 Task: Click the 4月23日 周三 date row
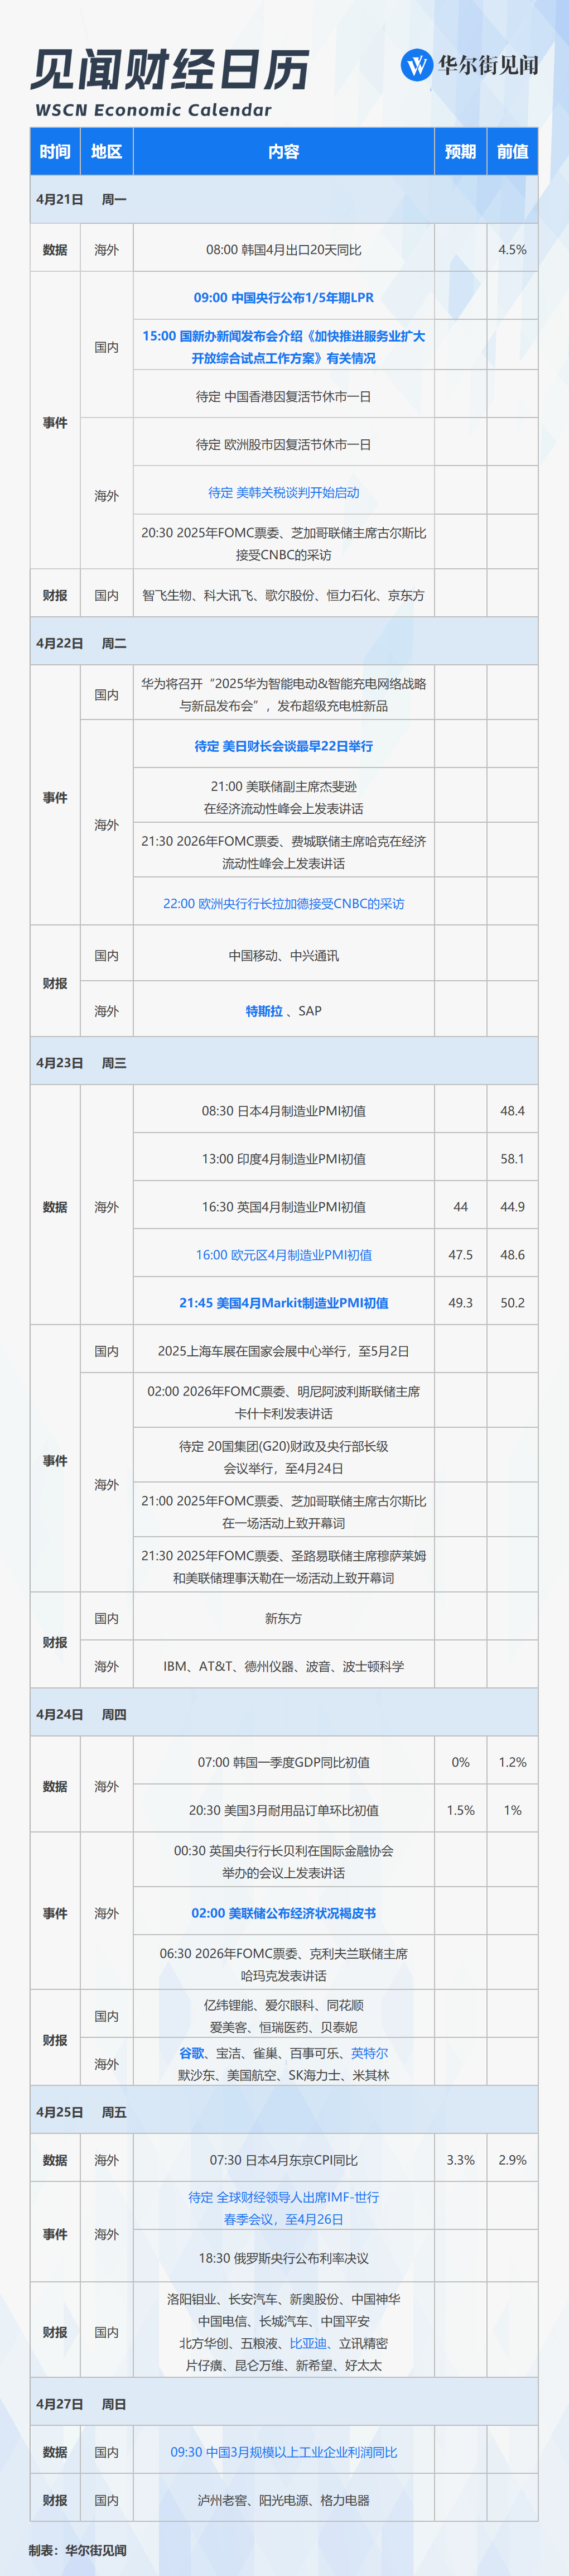(x=284, y=1063)
